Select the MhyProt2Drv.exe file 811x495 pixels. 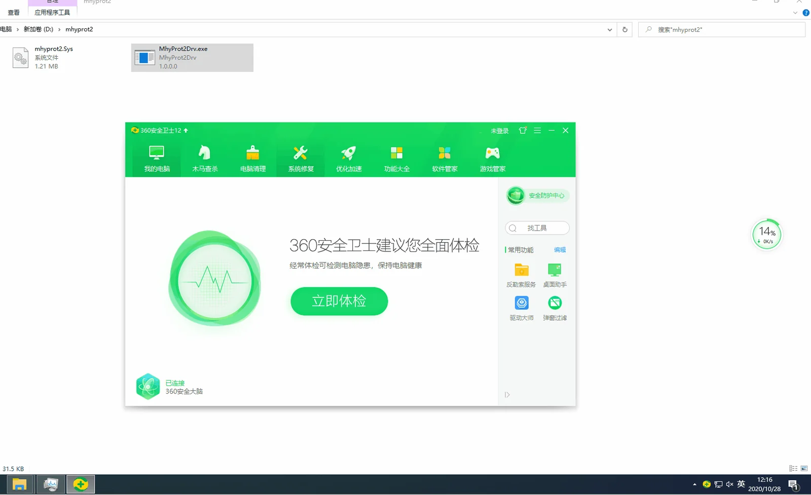pos(192,57)
